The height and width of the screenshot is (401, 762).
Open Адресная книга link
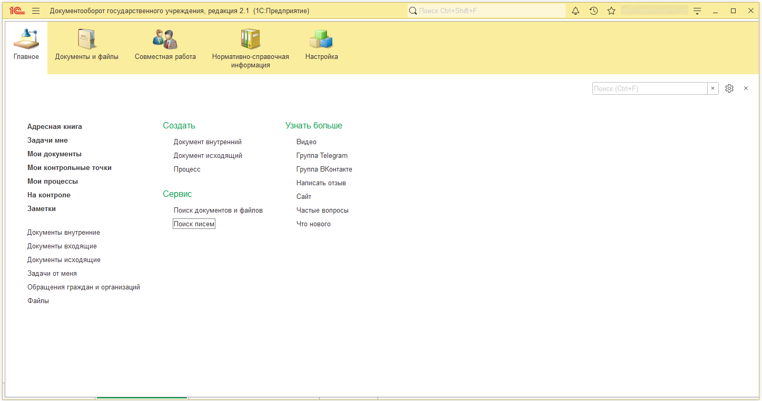(55, 127)
